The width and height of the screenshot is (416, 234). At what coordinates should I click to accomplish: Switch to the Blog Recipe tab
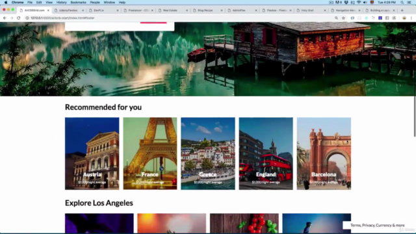207,10
